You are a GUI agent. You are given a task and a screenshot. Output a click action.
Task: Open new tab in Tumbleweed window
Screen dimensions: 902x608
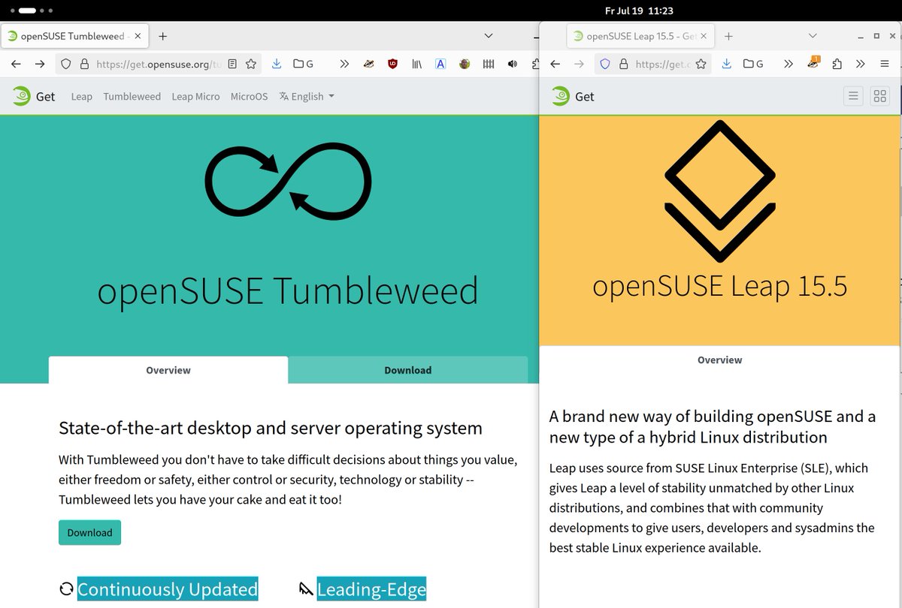162,35
